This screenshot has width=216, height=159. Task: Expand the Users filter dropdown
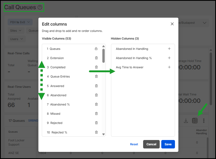tap(17, 39)
